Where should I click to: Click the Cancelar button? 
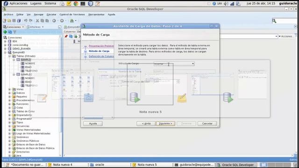point(207,124)
